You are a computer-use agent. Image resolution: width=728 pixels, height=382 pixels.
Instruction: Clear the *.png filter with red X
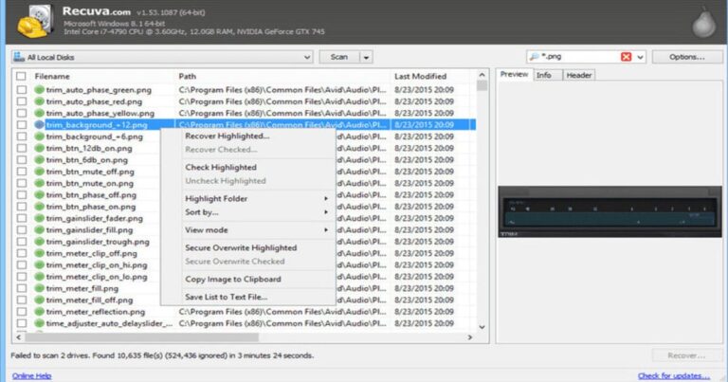[x=626, y=57]
